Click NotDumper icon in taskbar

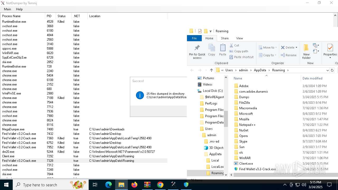point(173,185)
